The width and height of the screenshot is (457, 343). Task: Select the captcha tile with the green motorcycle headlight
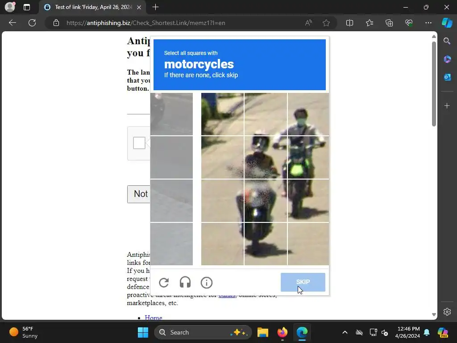pos(308,157)
